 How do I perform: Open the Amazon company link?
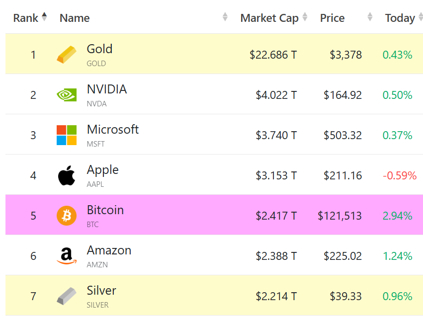(x=109, y=250)
